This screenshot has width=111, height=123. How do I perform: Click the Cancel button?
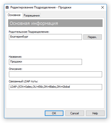coord(75,113)
